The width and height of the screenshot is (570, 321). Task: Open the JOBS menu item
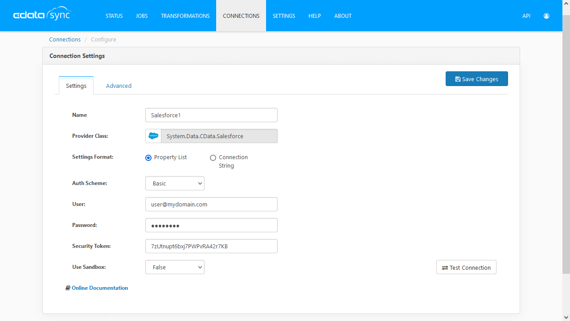[x=141, y=16]
